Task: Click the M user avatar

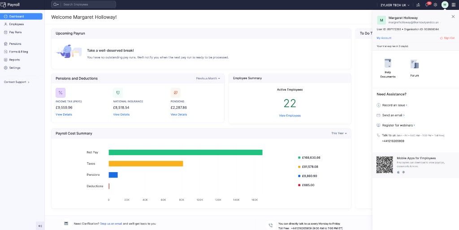Action: tap(445, 4)
